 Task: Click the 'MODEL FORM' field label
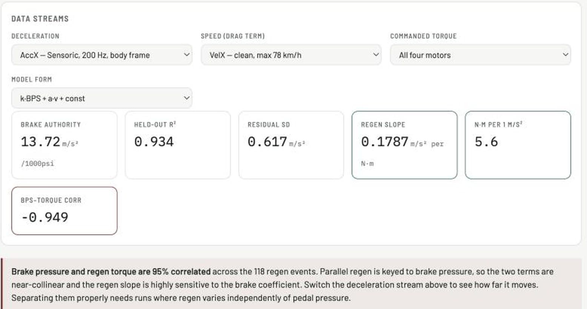point(32,80)
